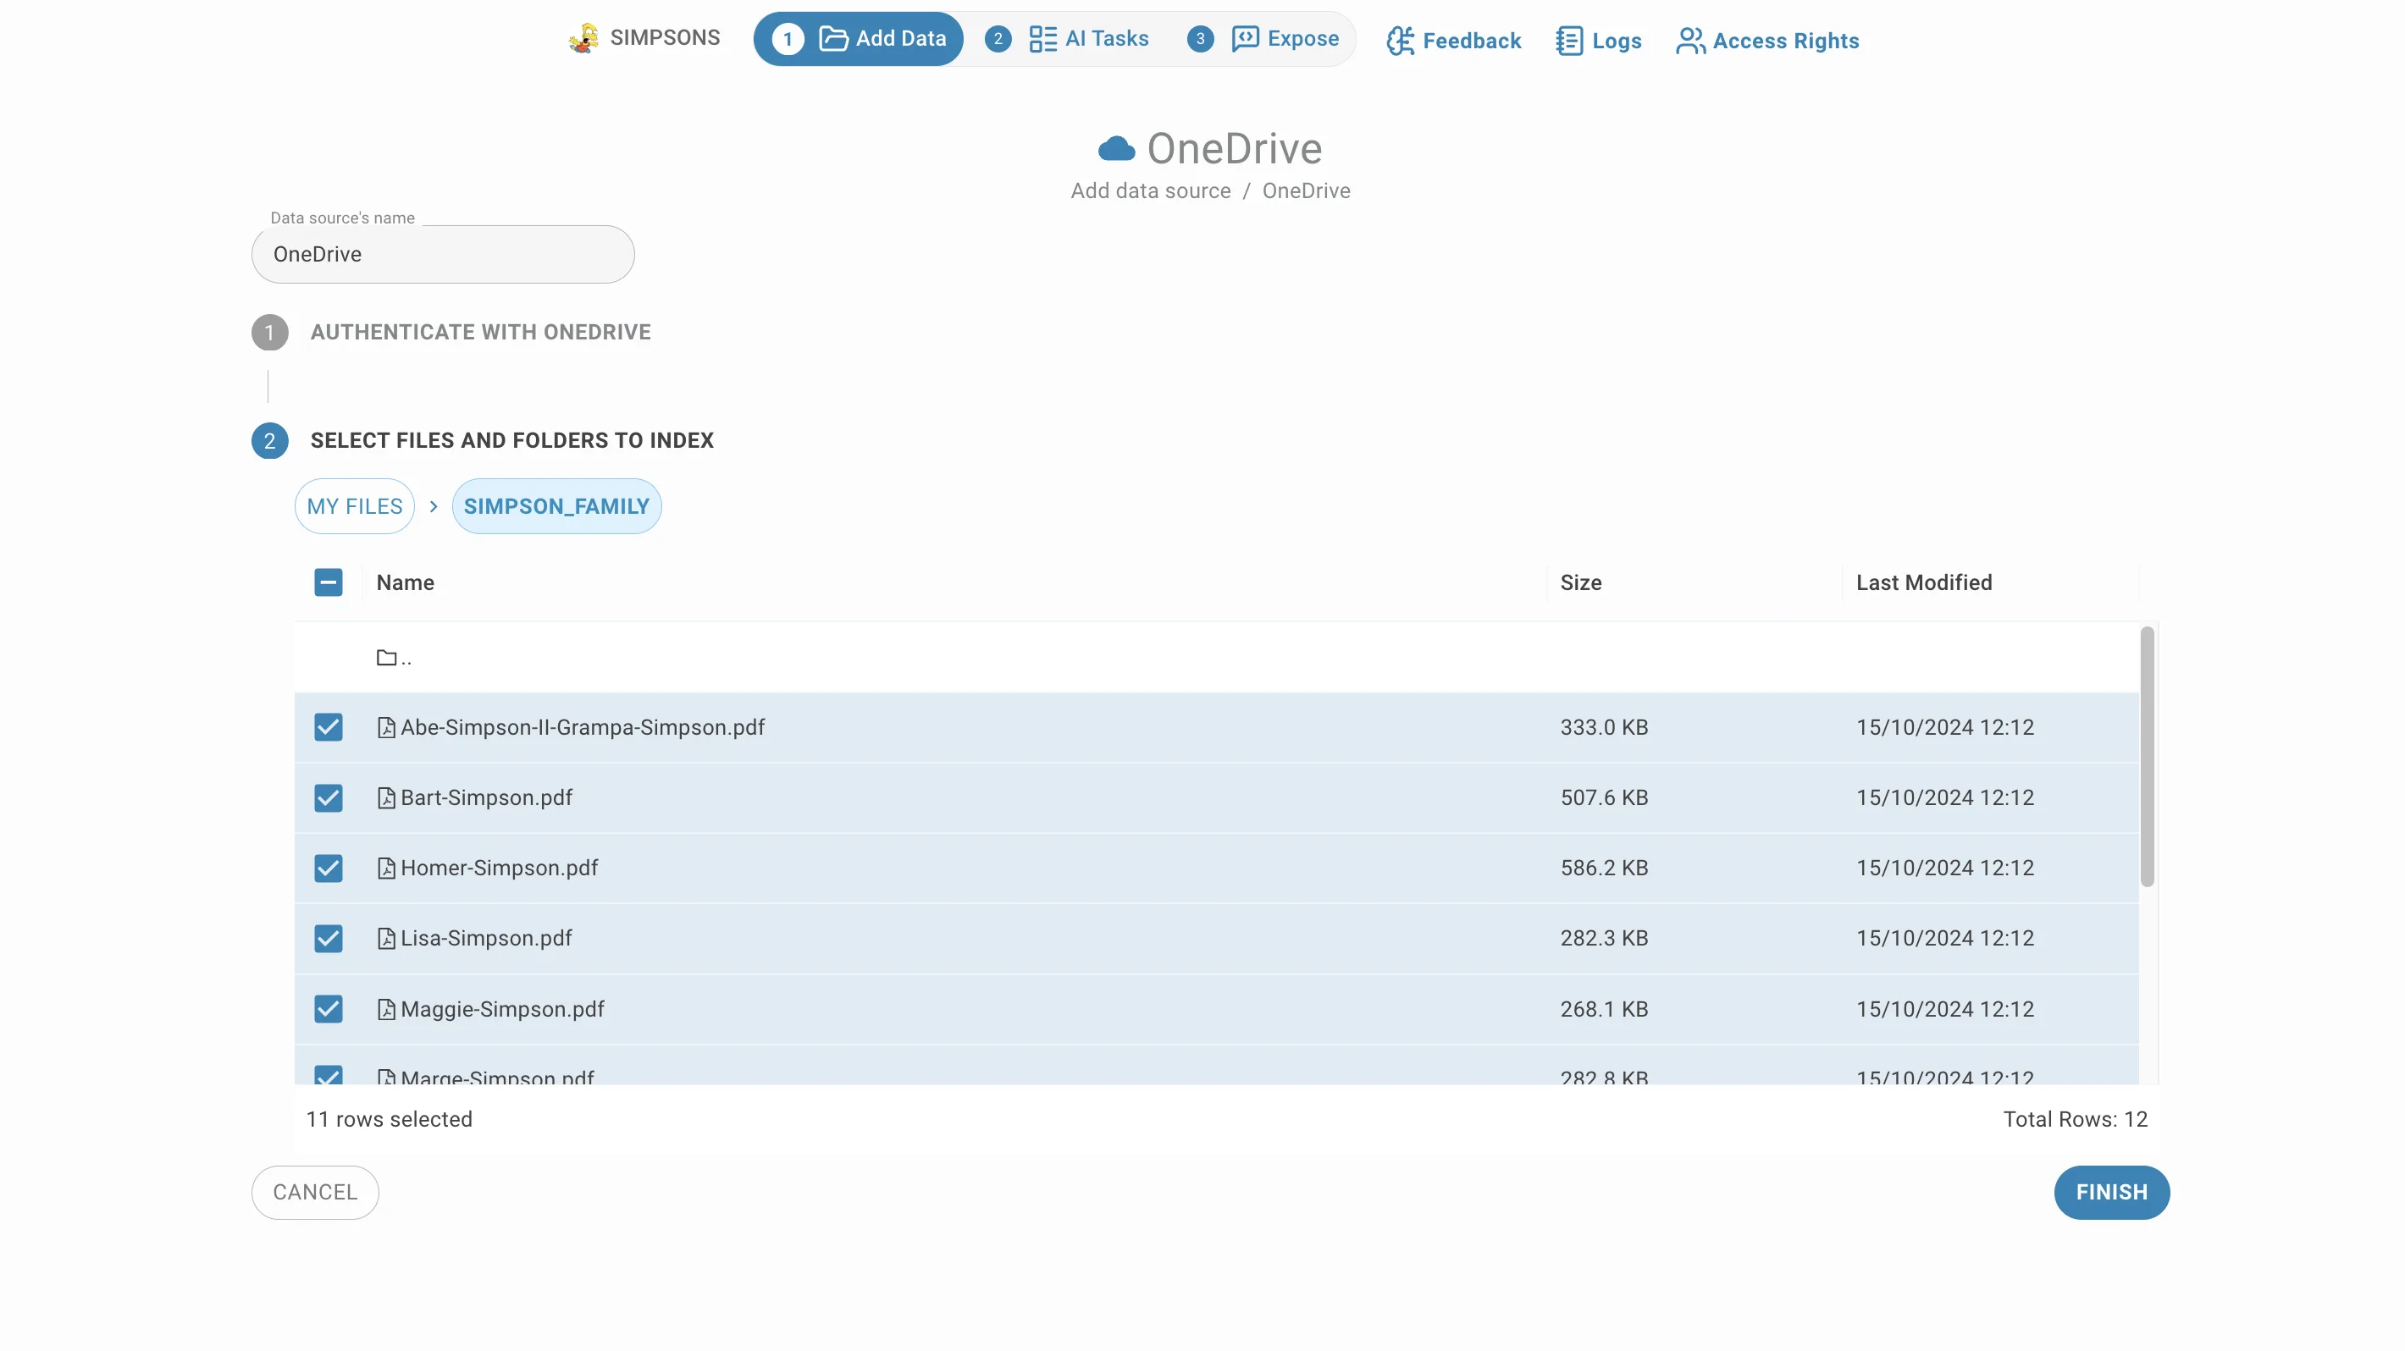Click the Access Rights users icon

1691,41
